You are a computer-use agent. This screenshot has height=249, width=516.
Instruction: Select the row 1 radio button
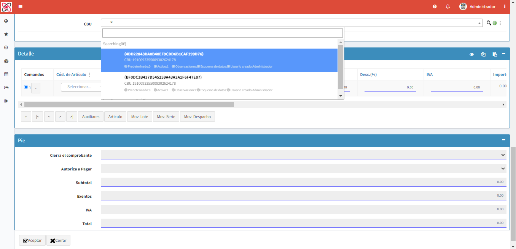pyautogui.click(x=26, y=87)
